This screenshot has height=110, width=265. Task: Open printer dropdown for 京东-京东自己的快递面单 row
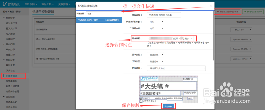[241, 49]
